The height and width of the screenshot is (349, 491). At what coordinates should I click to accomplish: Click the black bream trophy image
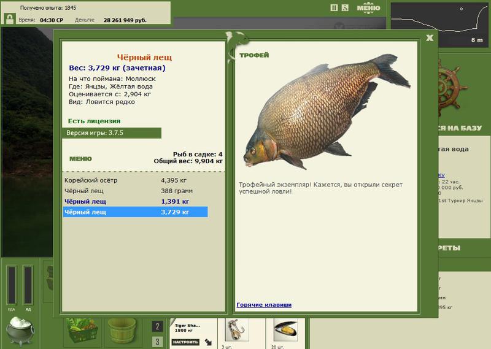(327, 112)
